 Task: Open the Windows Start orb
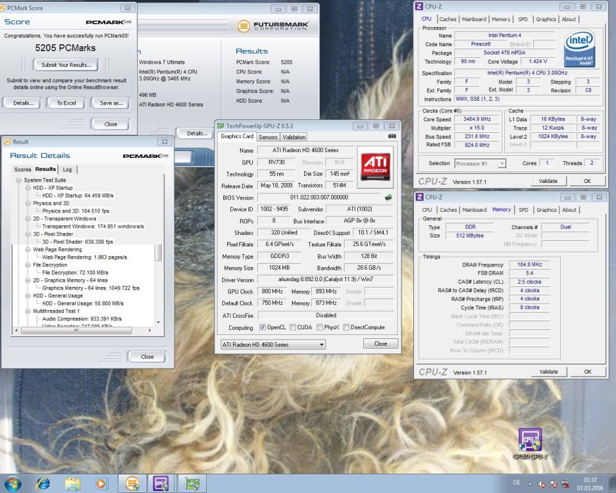coord(12,483)
